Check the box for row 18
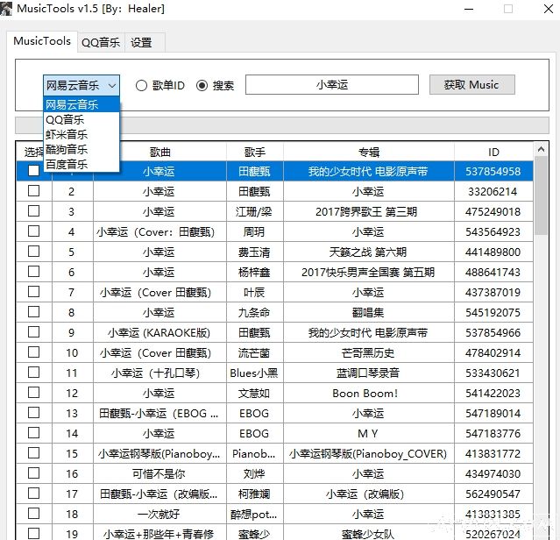The width and height of the screenshot is (560, 540). tap(33, 514)
